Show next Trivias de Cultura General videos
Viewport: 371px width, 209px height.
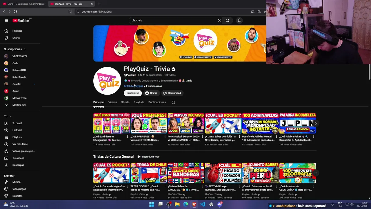pos(316,173)
